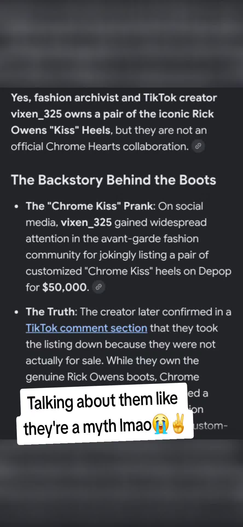
Task: Tap the peace sign emoji in caption
Action: (178, 424)
